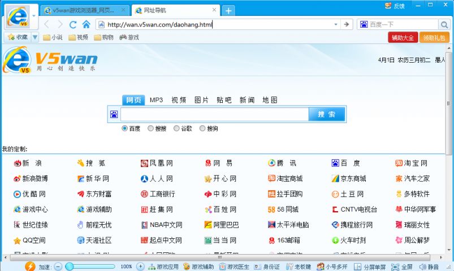454x271 pixels.
Task: Switch to the 网页 search tab
Action: click(x=133, y=100)
